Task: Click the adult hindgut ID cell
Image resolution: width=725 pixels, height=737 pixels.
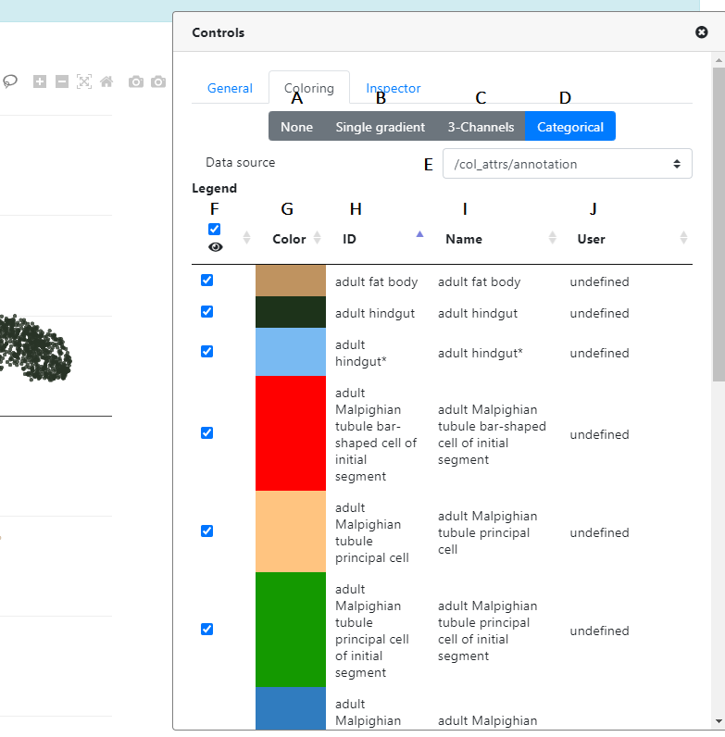Action: (375, 313)
